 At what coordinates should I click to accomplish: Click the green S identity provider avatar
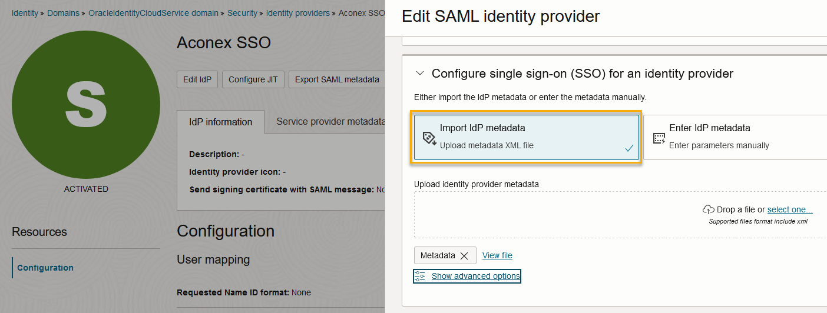86,105
